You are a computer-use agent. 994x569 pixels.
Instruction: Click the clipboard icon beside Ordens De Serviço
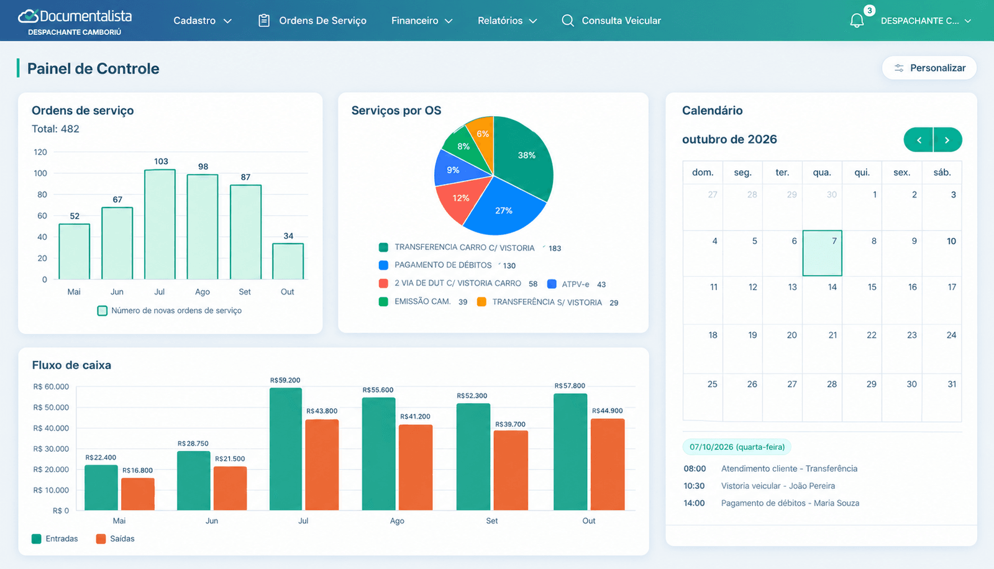264,20
